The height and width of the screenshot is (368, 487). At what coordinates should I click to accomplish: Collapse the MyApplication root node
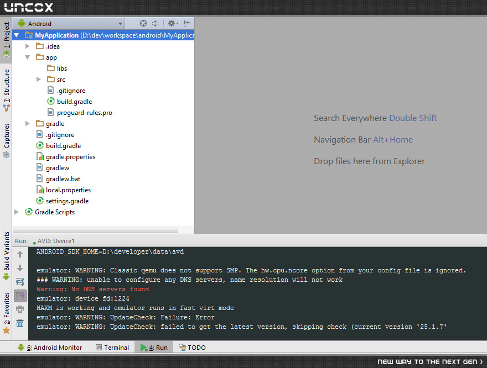17,35
